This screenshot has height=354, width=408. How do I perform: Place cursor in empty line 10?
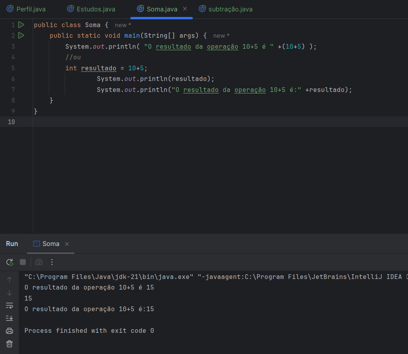click(220, 122)
